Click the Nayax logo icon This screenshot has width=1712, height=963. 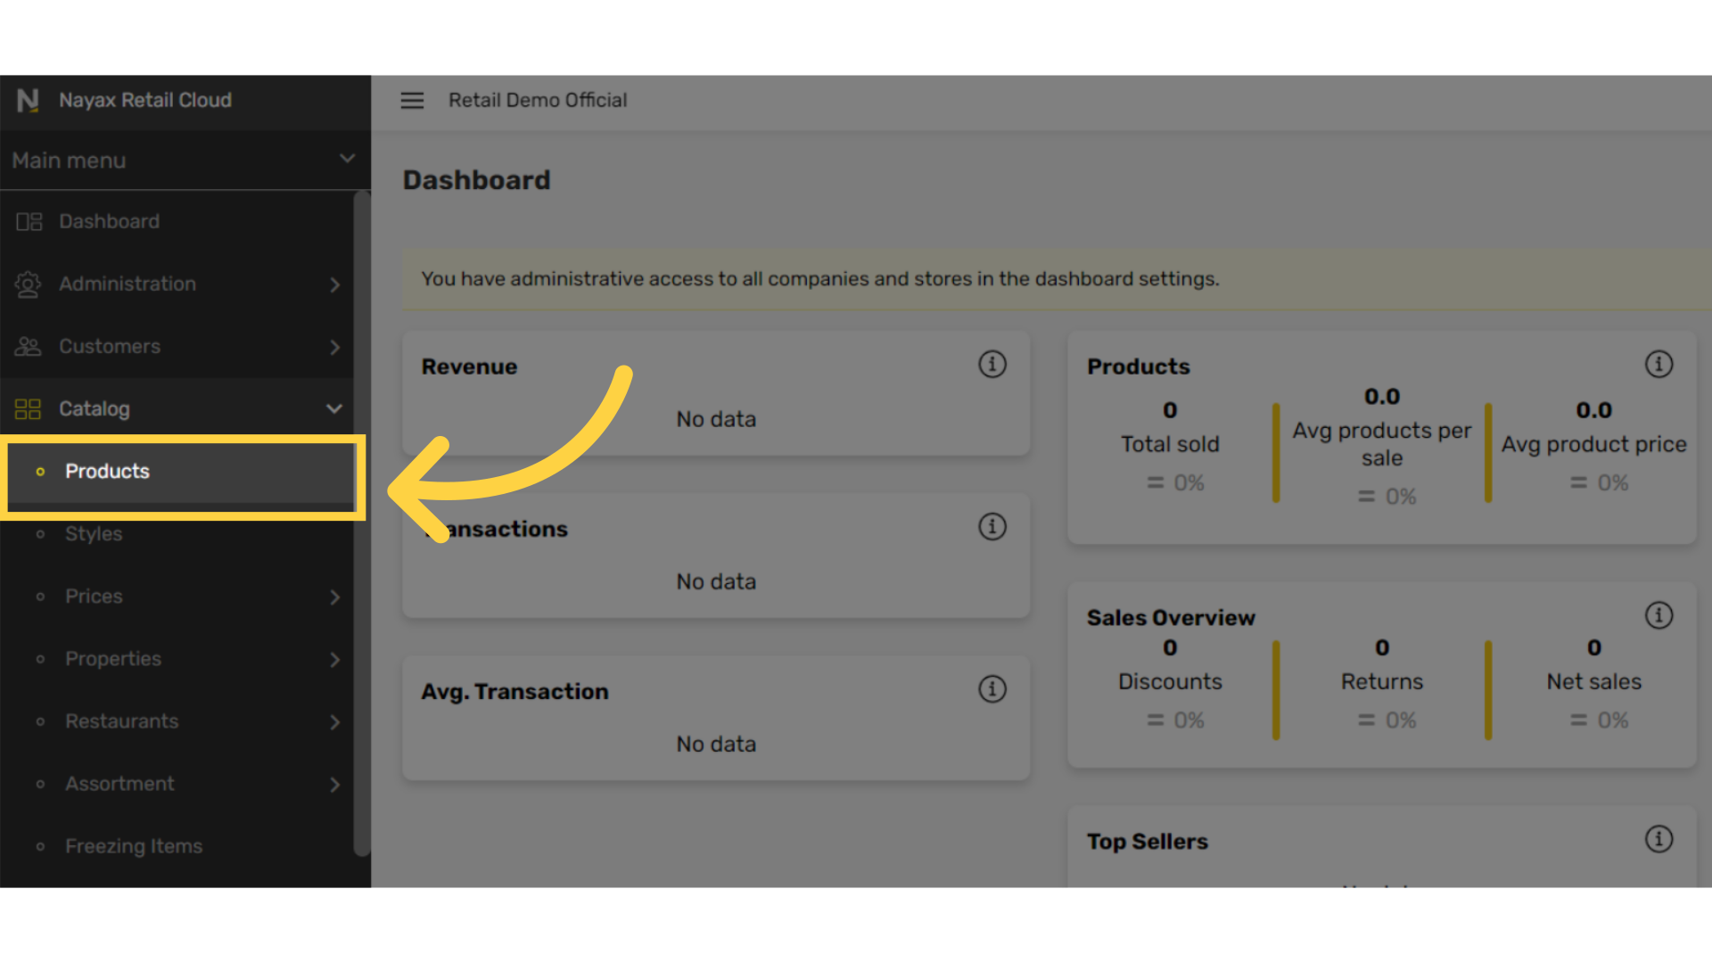[28, 101]
